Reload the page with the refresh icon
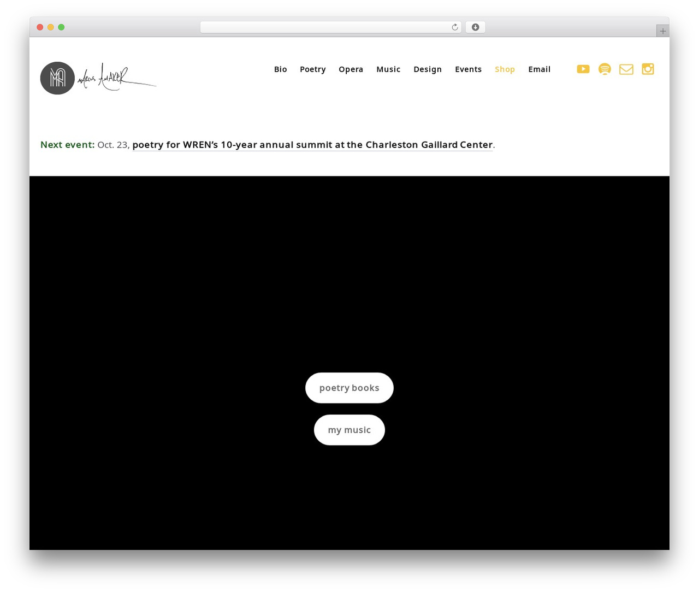The height and width of the screenshot is (592, 699). coord(454,27)
